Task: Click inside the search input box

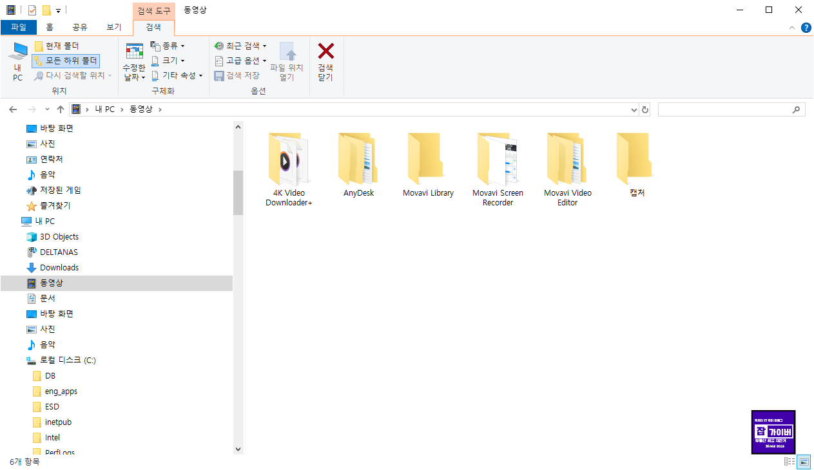Action: (725, 109)
